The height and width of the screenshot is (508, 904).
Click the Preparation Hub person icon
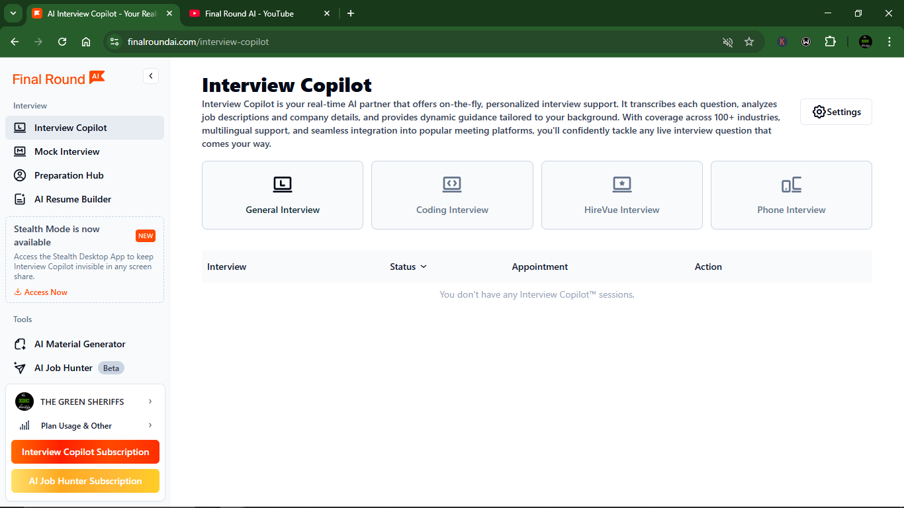click(21, 175)
